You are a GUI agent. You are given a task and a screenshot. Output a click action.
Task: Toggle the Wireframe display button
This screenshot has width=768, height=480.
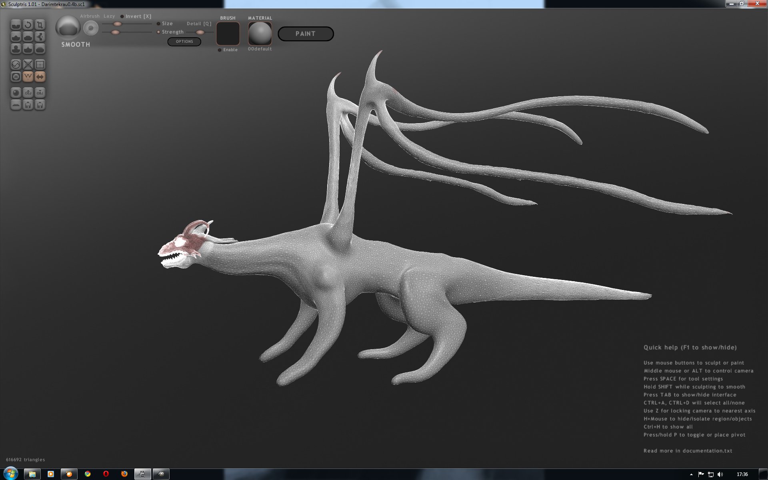click(x=28, y=76)
